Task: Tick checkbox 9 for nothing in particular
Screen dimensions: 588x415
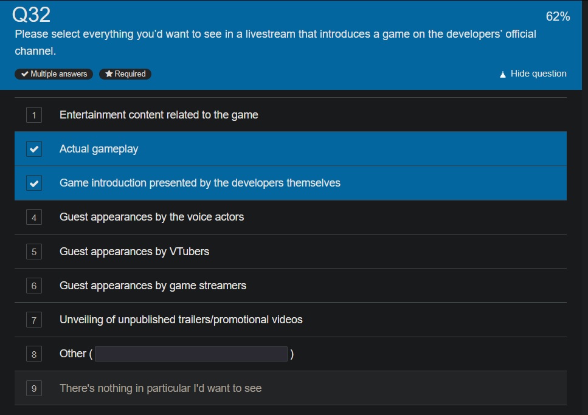Action: 34,388
